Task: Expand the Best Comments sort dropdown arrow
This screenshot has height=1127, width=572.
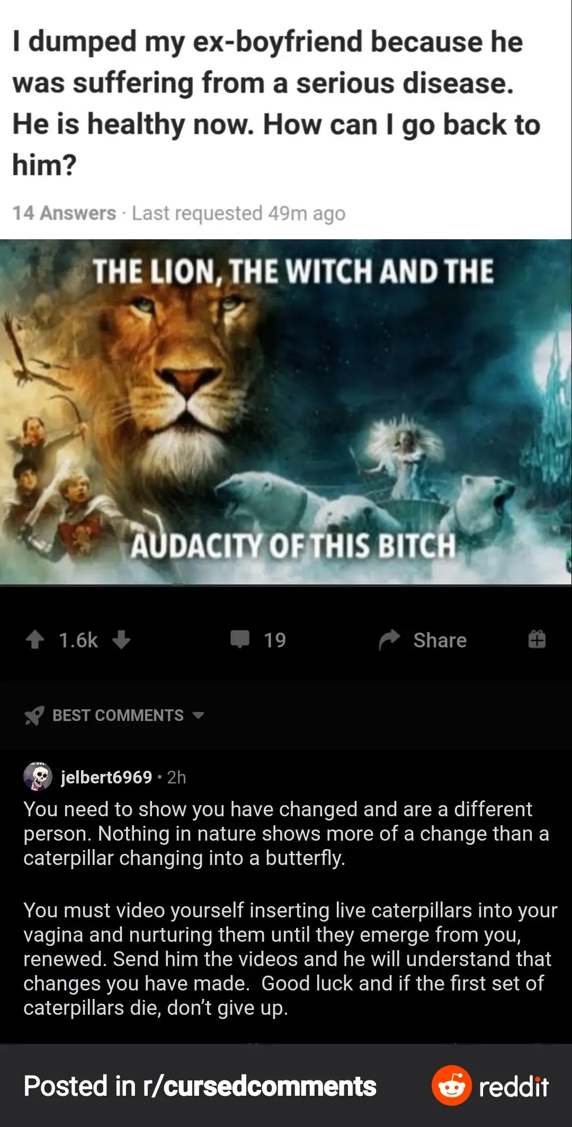Action: pos(198,716)
